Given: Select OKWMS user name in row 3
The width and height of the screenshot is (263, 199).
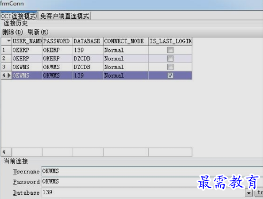Looking at the screenshot, I should point(27,67).
